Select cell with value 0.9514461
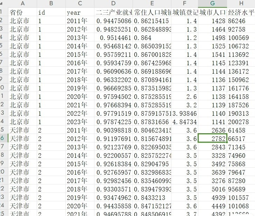The height and width of the screenshot is (216, 255). coord(114,38)
